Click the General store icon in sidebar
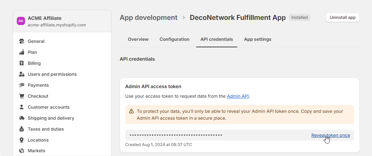The height and width of the screenshot is (156, 372). click(22, 41)
